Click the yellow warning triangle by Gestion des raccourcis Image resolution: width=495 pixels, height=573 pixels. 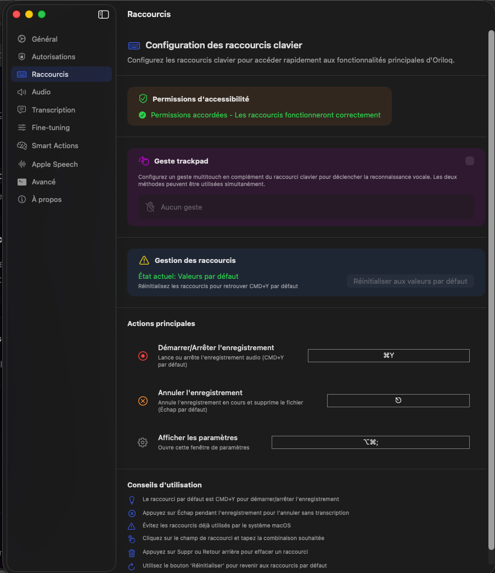tap(144, 260)
